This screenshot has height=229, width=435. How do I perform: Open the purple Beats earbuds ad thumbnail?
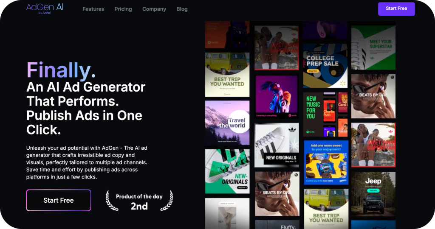(x=325, y=30)
